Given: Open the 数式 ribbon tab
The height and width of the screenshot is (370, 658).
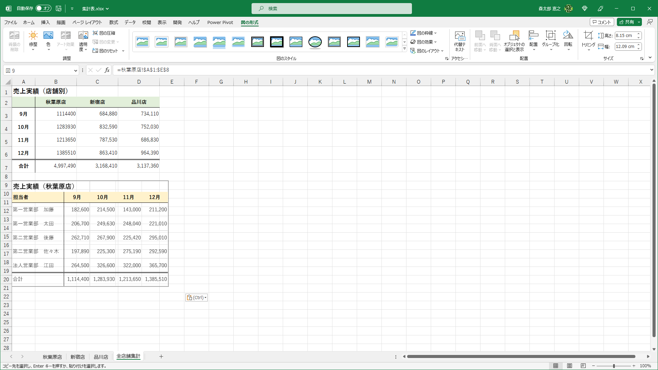Looking at the screenshot, I should 113,23.
